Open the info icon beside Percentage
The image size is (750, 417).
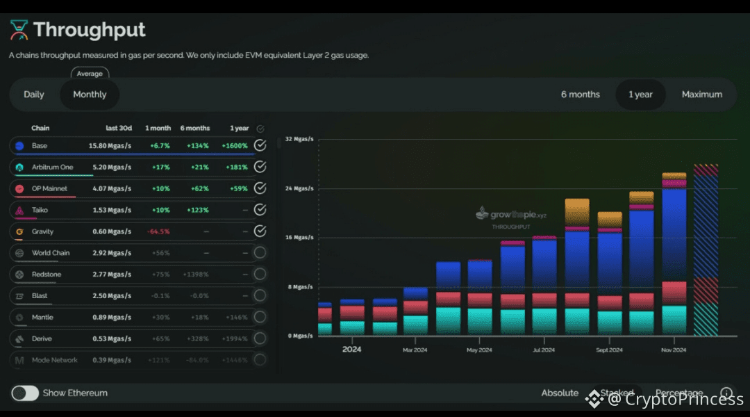coord(726,393)
